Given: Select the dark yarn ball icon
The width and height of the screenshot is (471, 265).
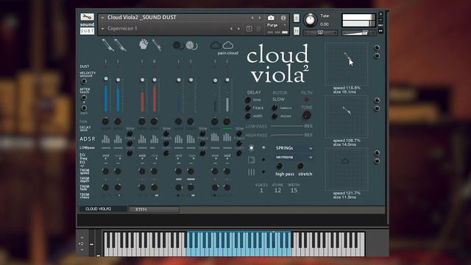Looking at the screenshot, I should [x=179, y=46].
